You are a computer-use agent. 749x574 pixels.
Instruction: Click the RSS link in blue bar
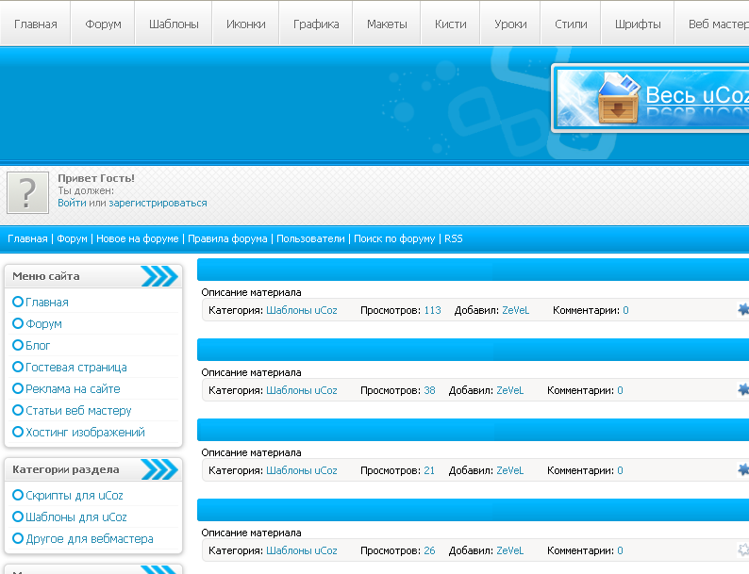[454, 239]
